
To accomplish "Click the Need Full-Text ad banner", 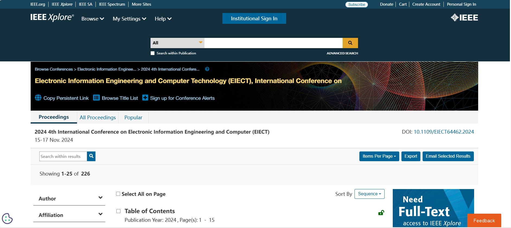I will [433, 208].
